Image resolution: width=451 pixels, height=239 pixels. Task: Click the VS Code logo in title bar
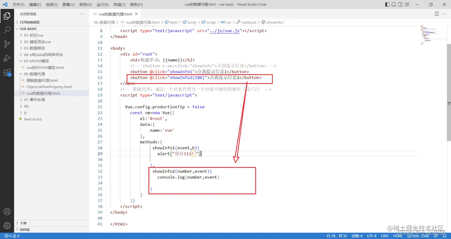(5, 5)
